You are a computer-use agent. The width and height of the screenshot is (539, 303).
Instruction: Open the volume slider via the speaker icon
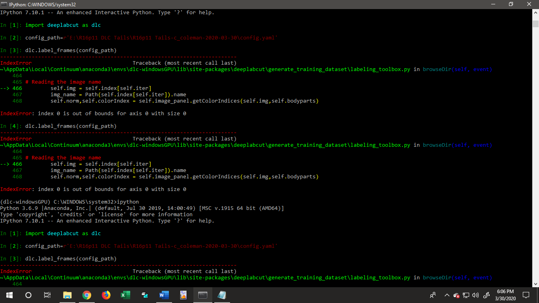coord(475,295)
